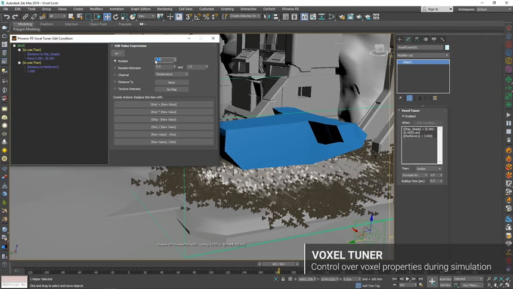Viewport: 513px width, 289px height.
Task: Open the Increase By dropdown
Action: coord(415,175)
